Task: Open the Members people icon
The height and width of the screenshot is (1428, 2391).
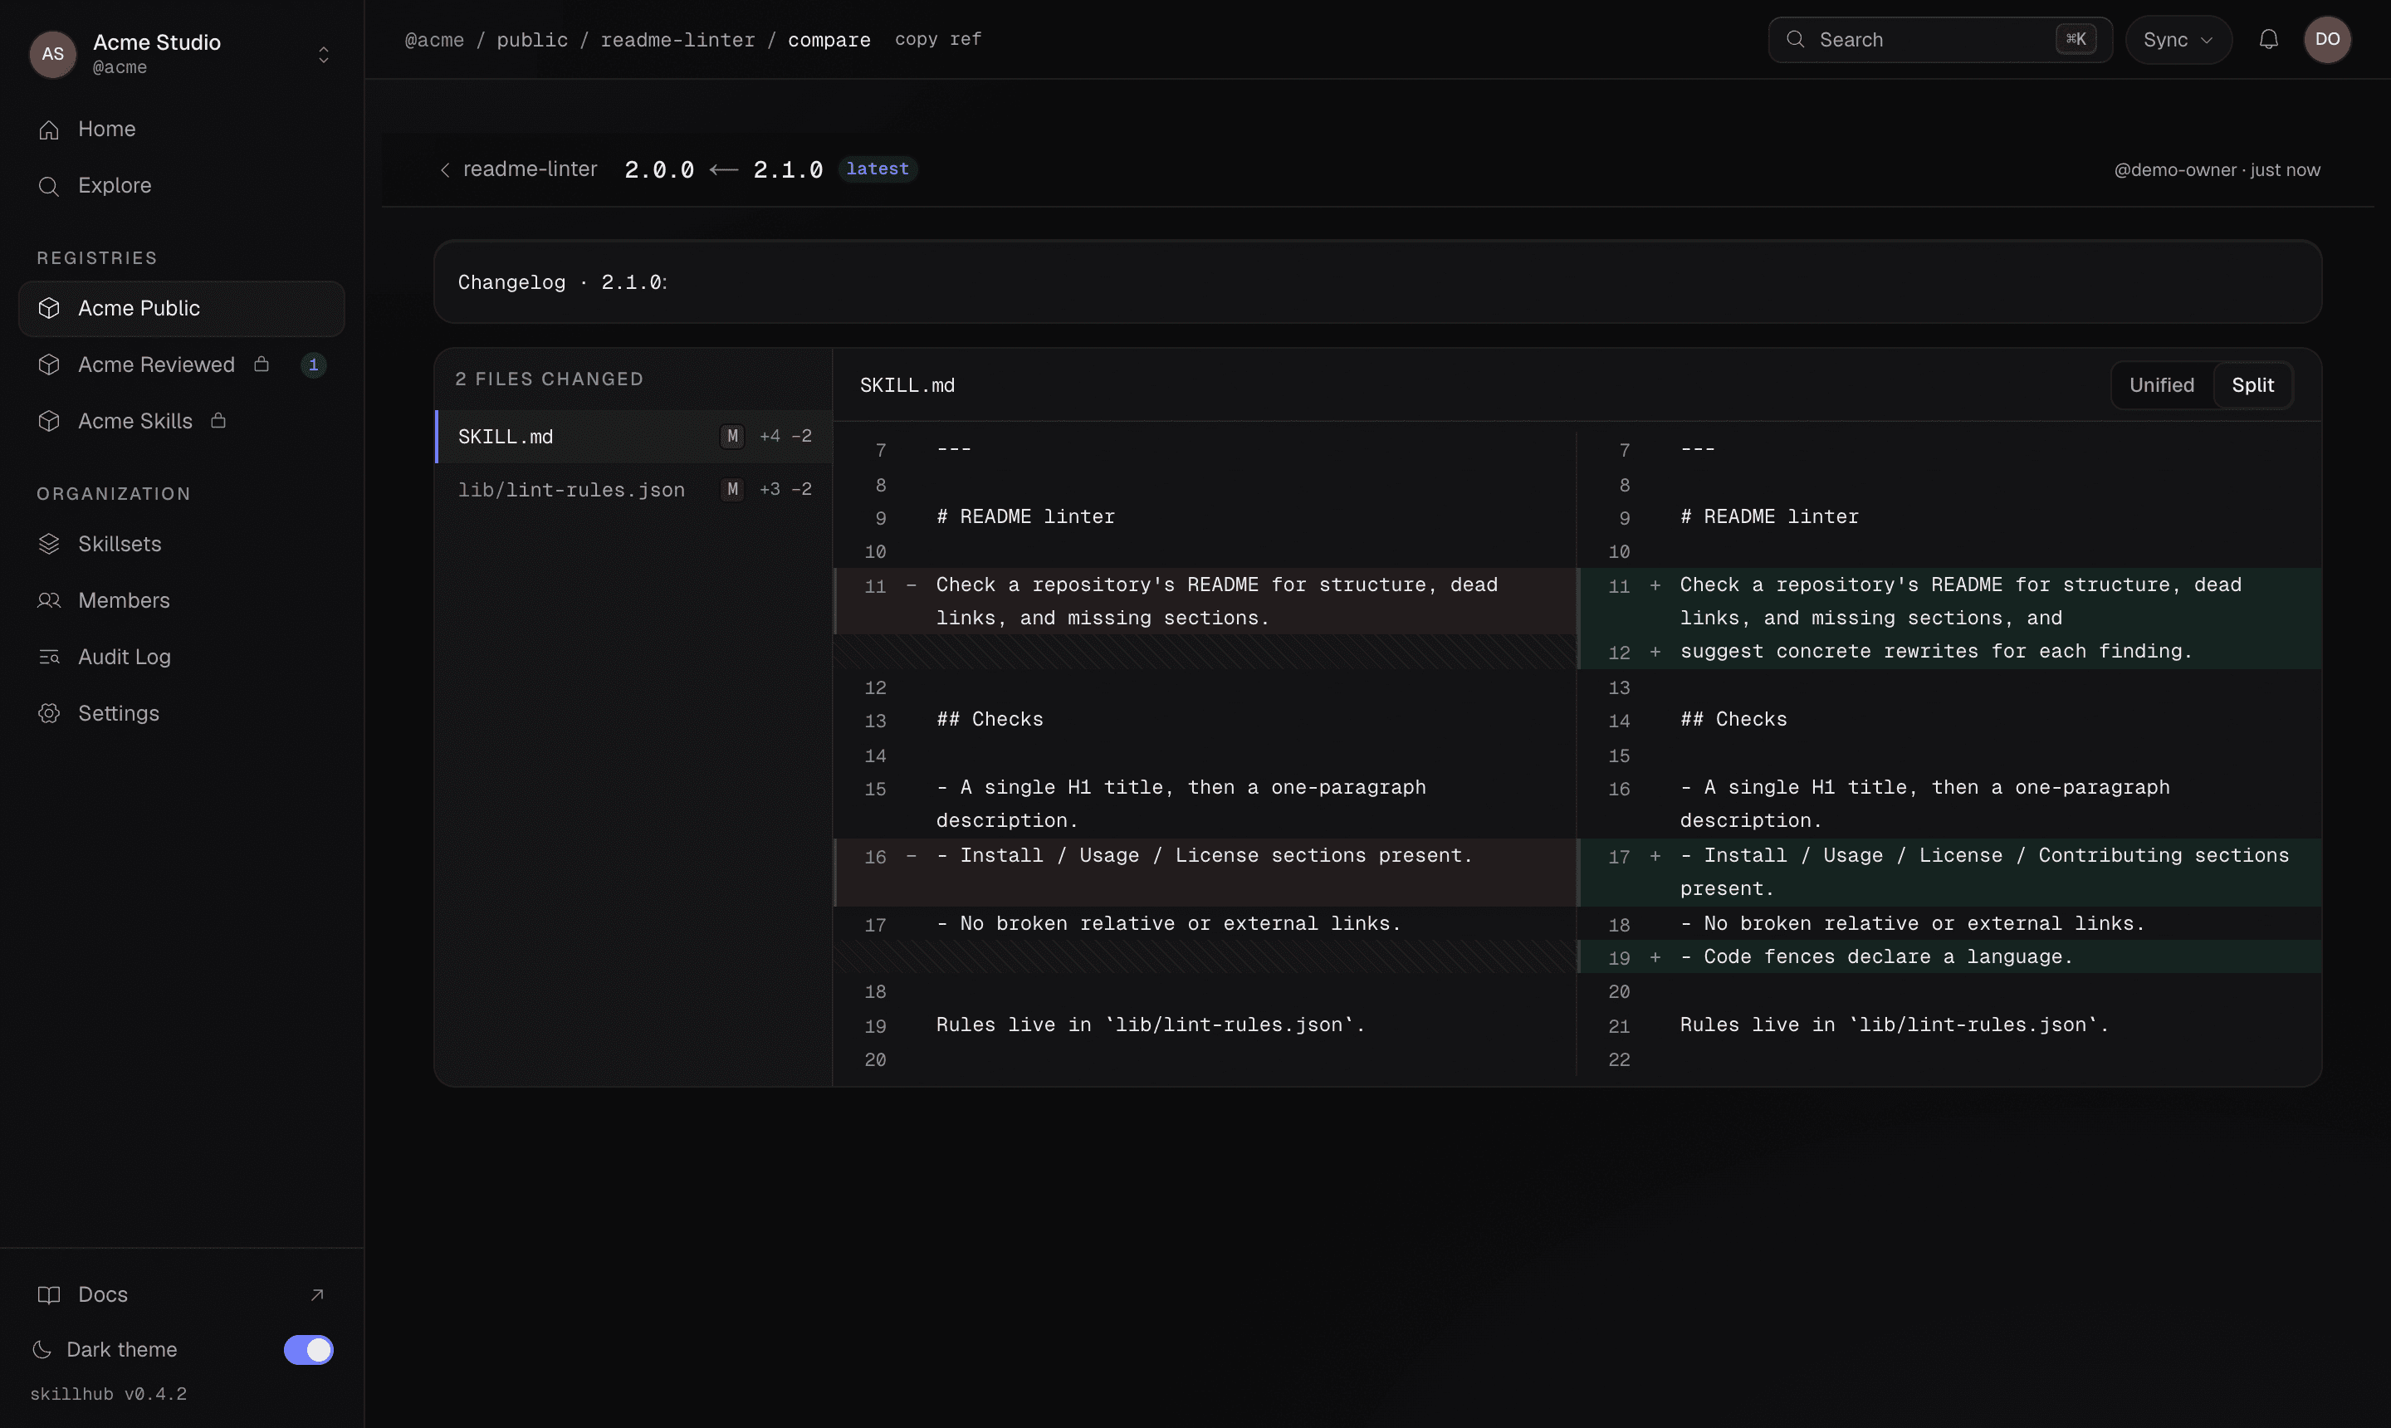Action: coord(48,600)
